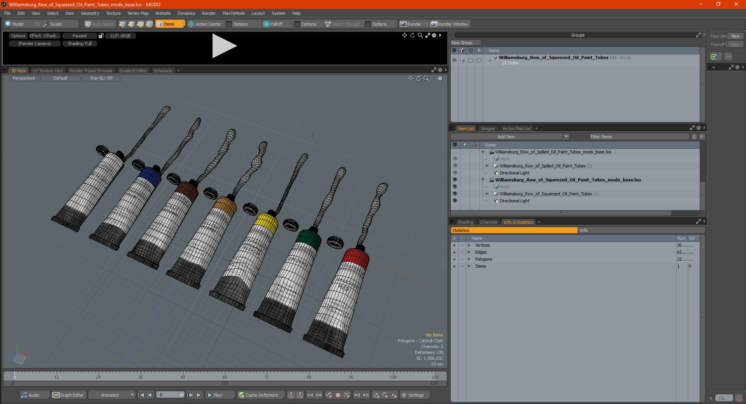This screenshot has width=746, height=404.
Task: Step to next frame
Action: (190, 395)
